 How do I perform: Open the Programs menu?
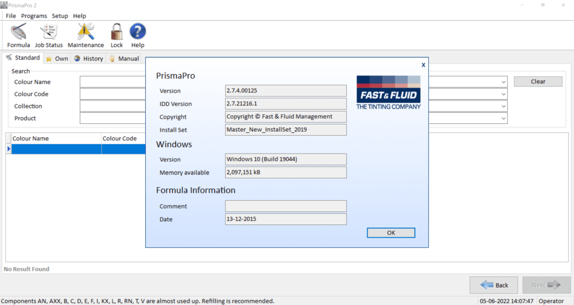point(34,16)
